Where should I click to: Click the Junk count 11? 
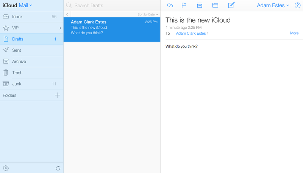coord(54,84)
